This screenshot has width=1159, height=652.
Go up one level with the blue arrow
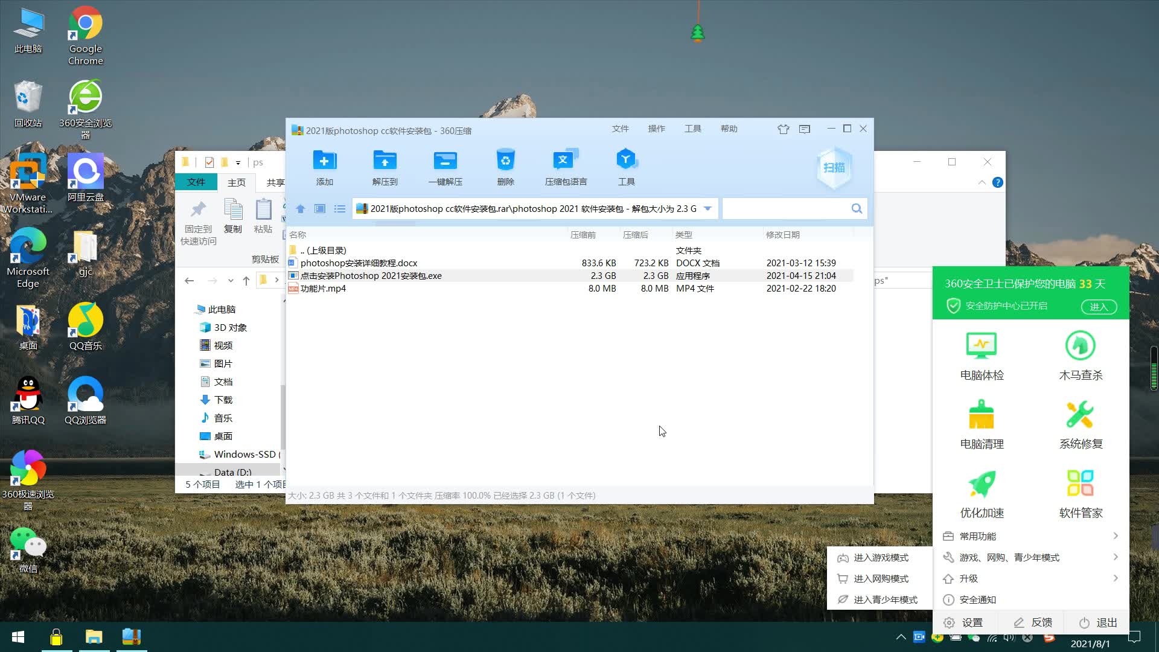point(300,209)
